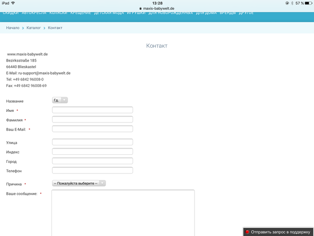
Task: Click into the Фамилия text field
Action: (93, 119)
